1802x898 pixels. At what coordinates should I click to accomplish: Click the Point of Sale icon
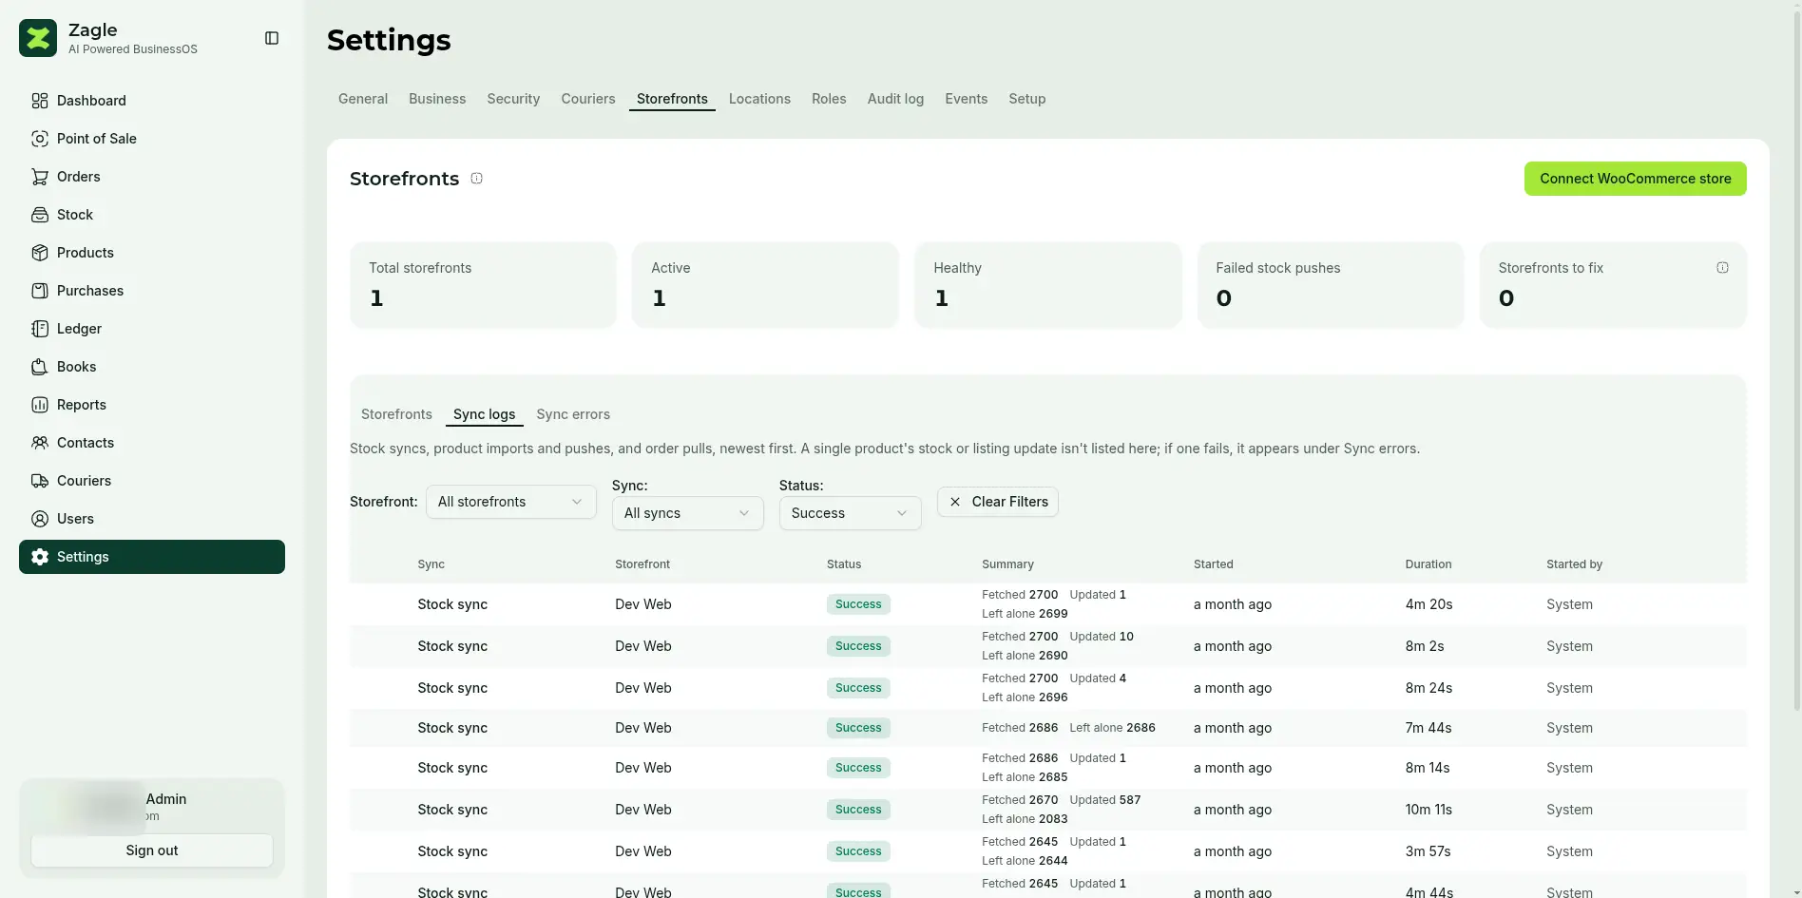coord(40,139)
